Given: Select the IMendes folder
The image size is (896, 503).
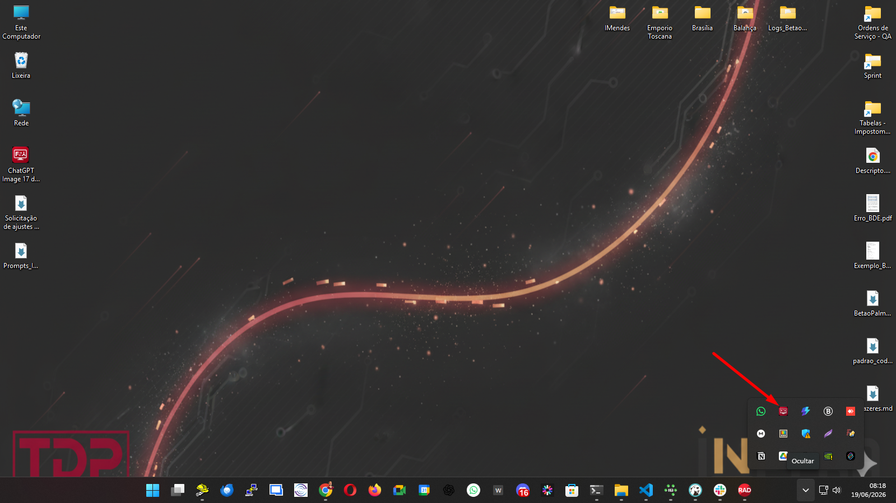Looking at the screenshot, I should [x=617, y=18].
